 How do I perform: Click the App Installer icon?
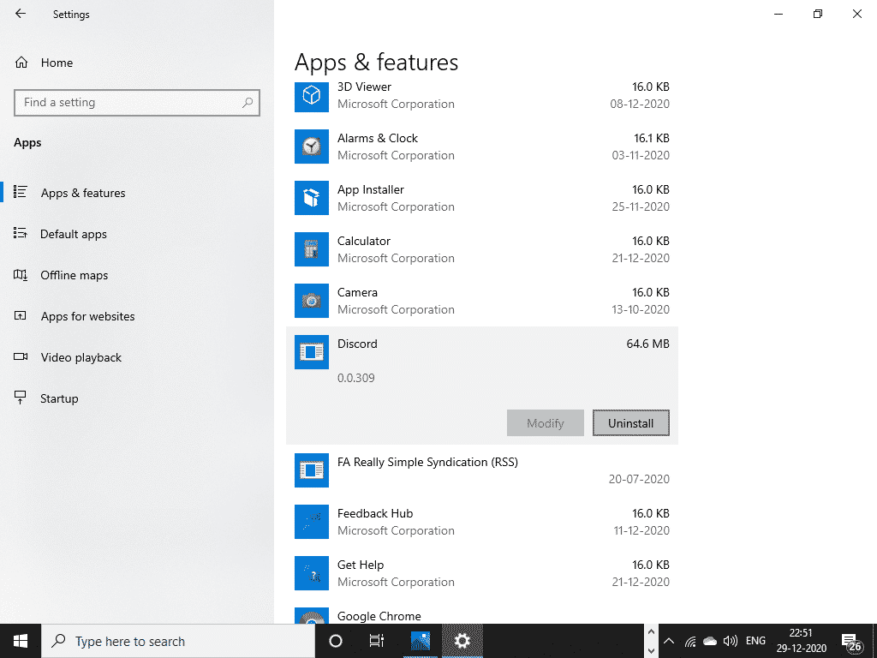311,198
